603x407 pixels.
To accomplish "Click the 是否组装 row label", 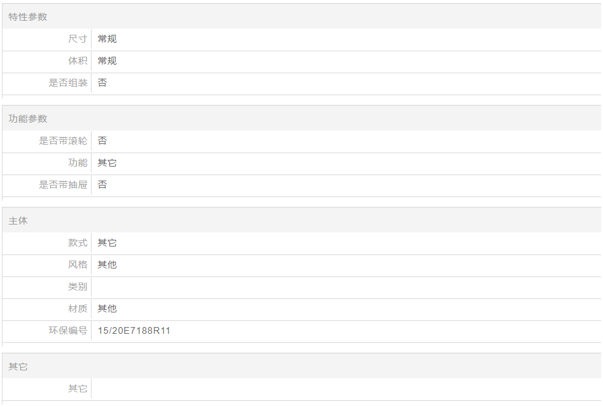I will click(68, 82).
